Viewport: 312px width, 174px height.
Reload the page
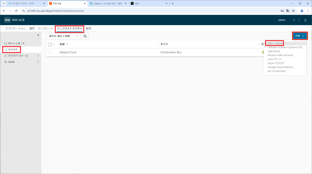[x=16, y=11]
